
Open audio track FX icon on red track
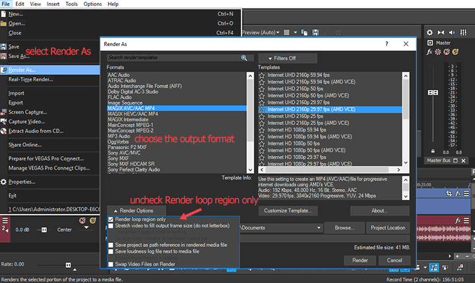tap(458, 220)
